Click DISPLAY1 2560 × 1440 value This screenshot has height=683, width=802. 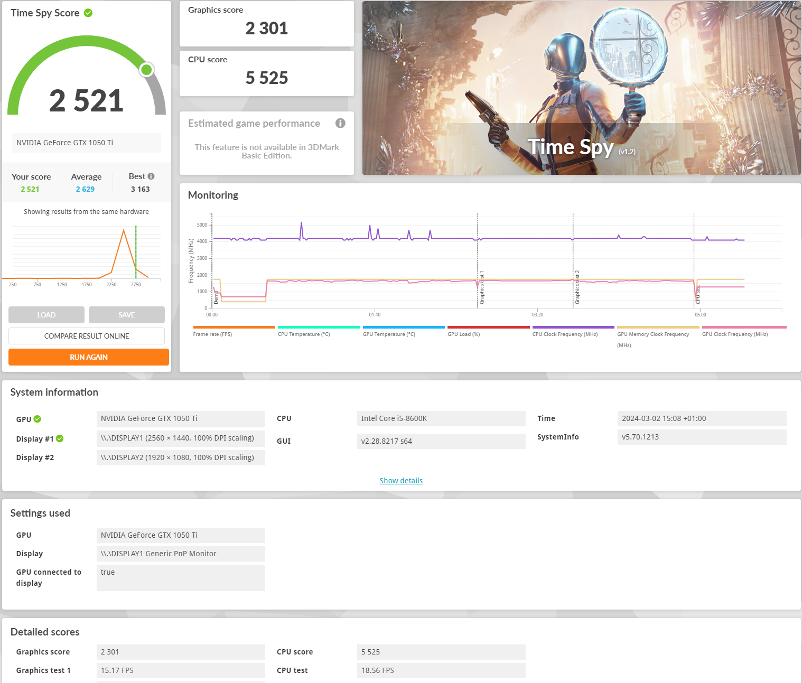(181, 438)
